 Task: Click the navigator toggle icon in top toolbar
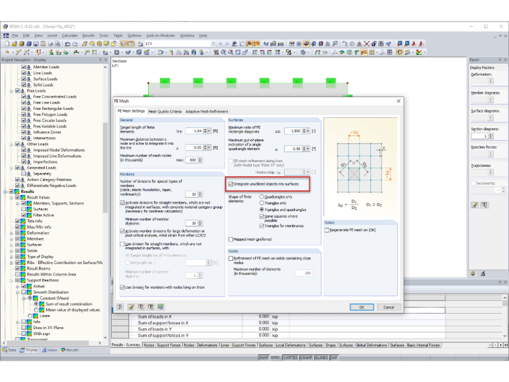(x=123, y=44)
